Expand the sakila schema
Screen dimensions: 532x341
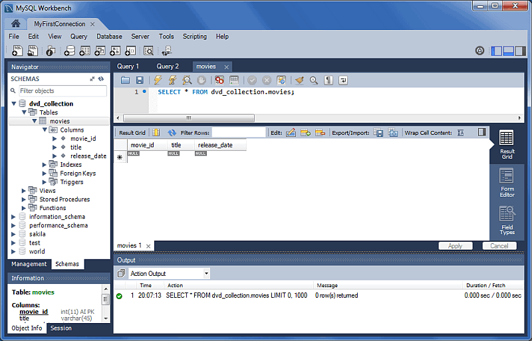(13, 234)
